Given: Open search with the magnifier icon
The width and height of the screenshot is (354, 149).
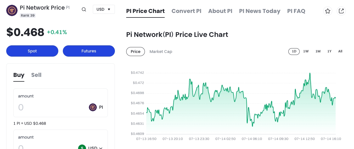Looking at the screenshot, I should pyautogui.click(x=84, y=9).
